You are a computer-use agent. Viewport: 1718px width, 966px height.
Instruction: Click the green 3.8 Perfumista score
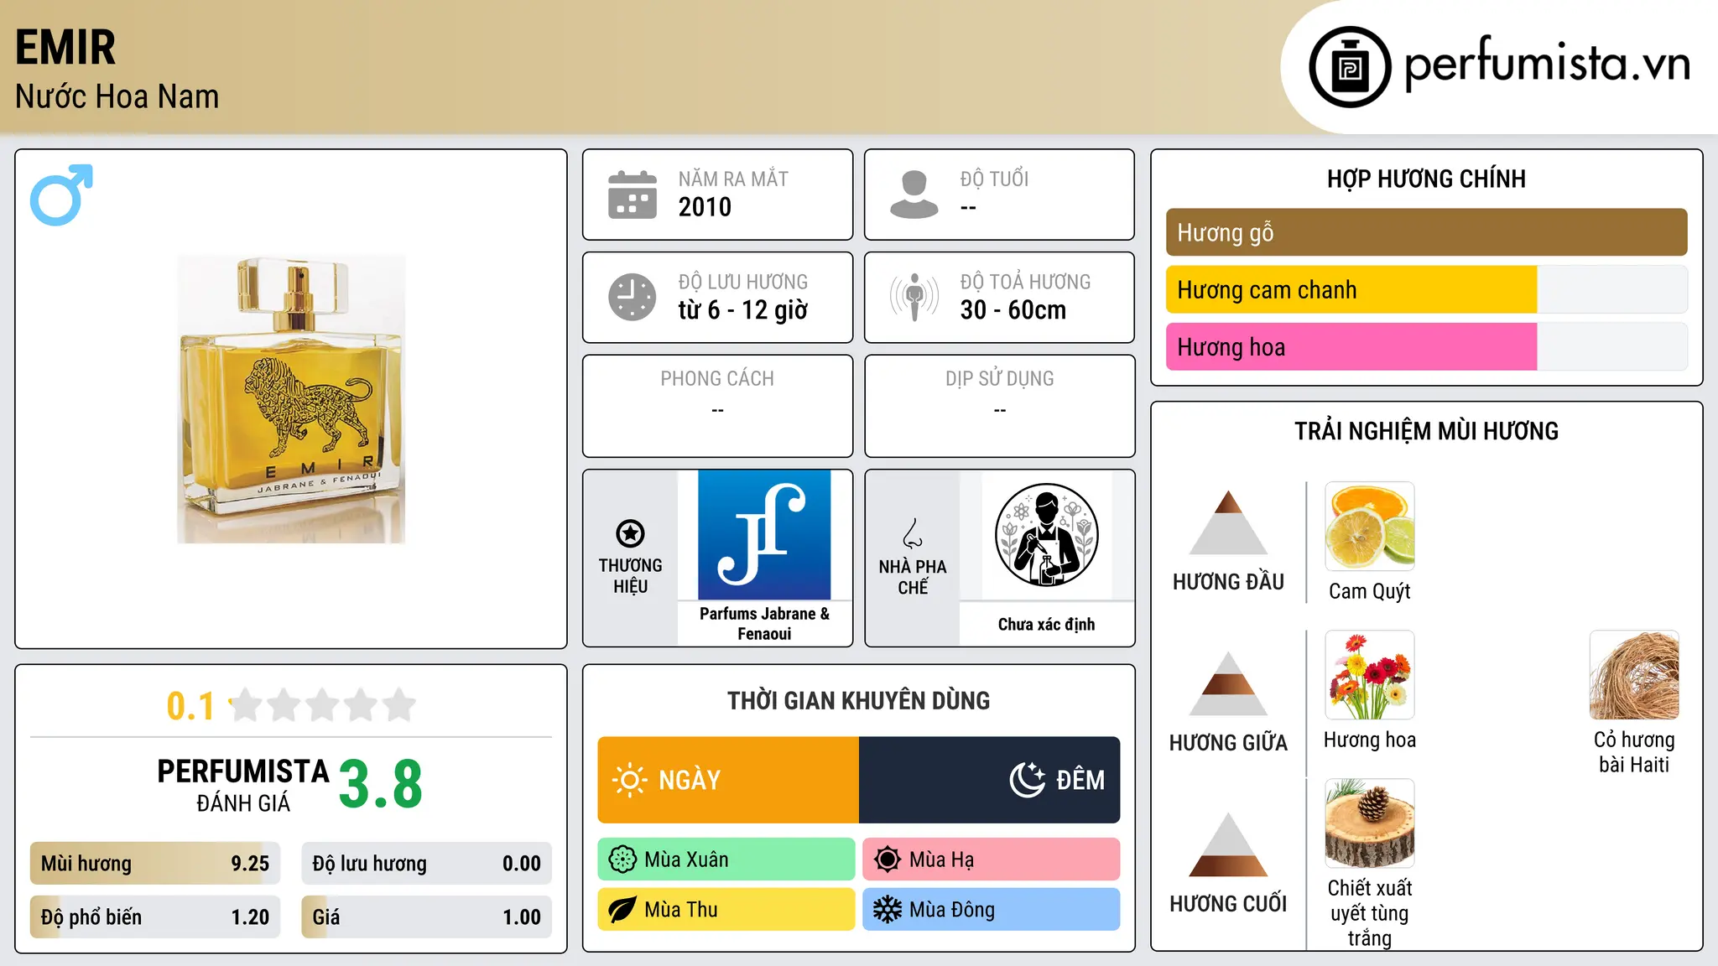click(381, 785)
